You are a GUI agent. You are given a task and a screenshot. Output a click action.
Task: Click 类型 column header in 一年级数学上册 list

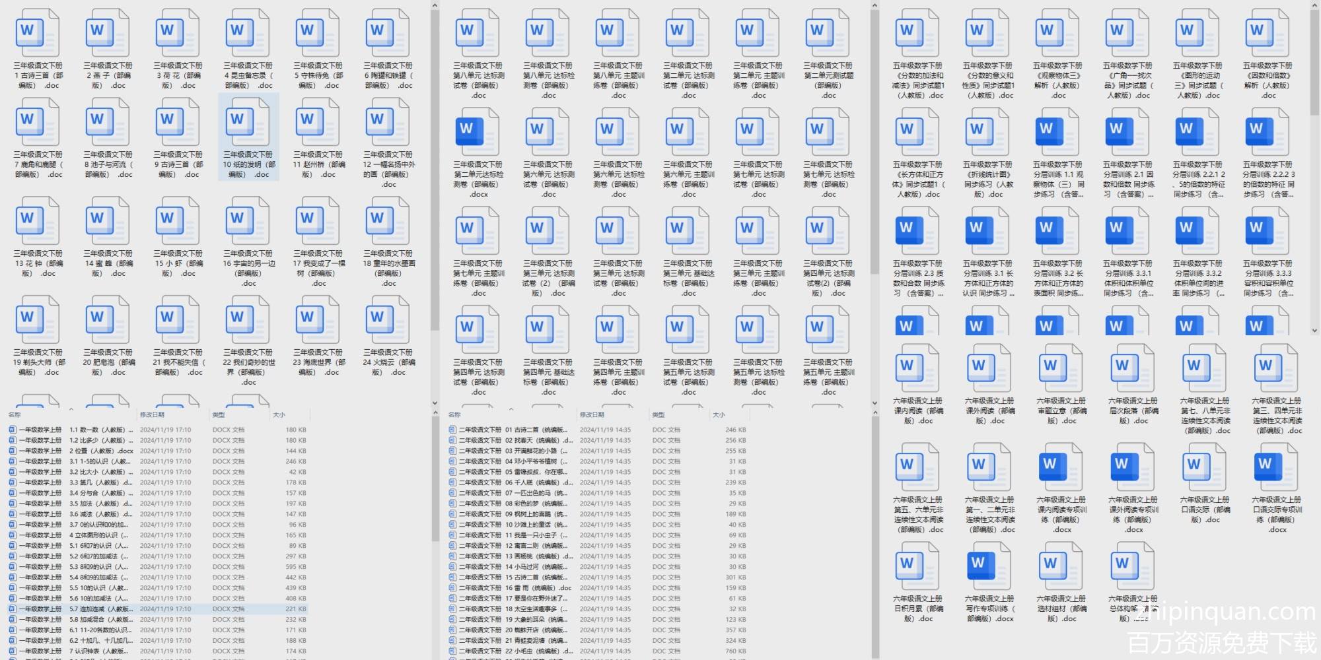[x=219, y=414]
